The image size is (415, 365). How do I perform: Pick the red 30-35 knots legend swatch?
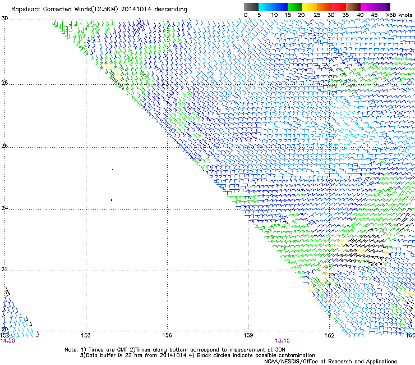[x=339, y=7]
